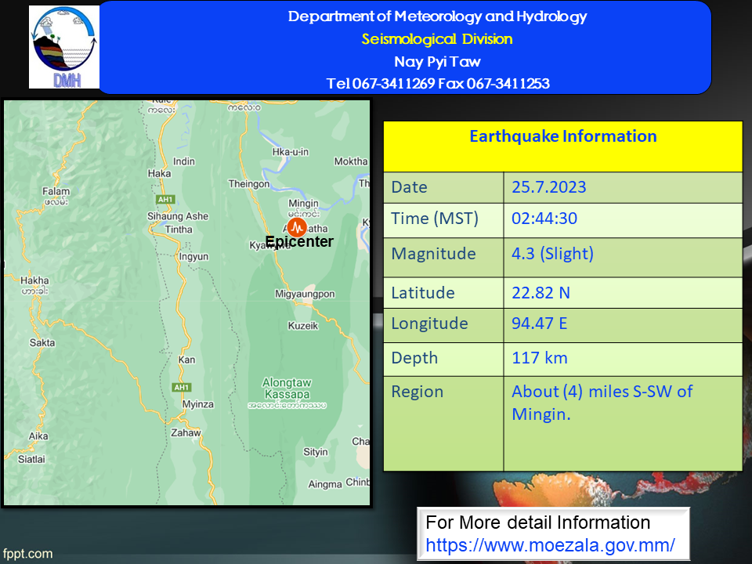Click the Indin label on the map

click(x=184, y=161)
